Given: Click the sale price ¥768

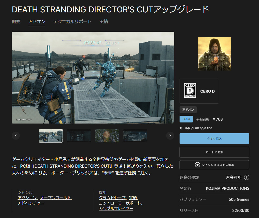Looking at the screenshot, I should [x=218, y=119].
